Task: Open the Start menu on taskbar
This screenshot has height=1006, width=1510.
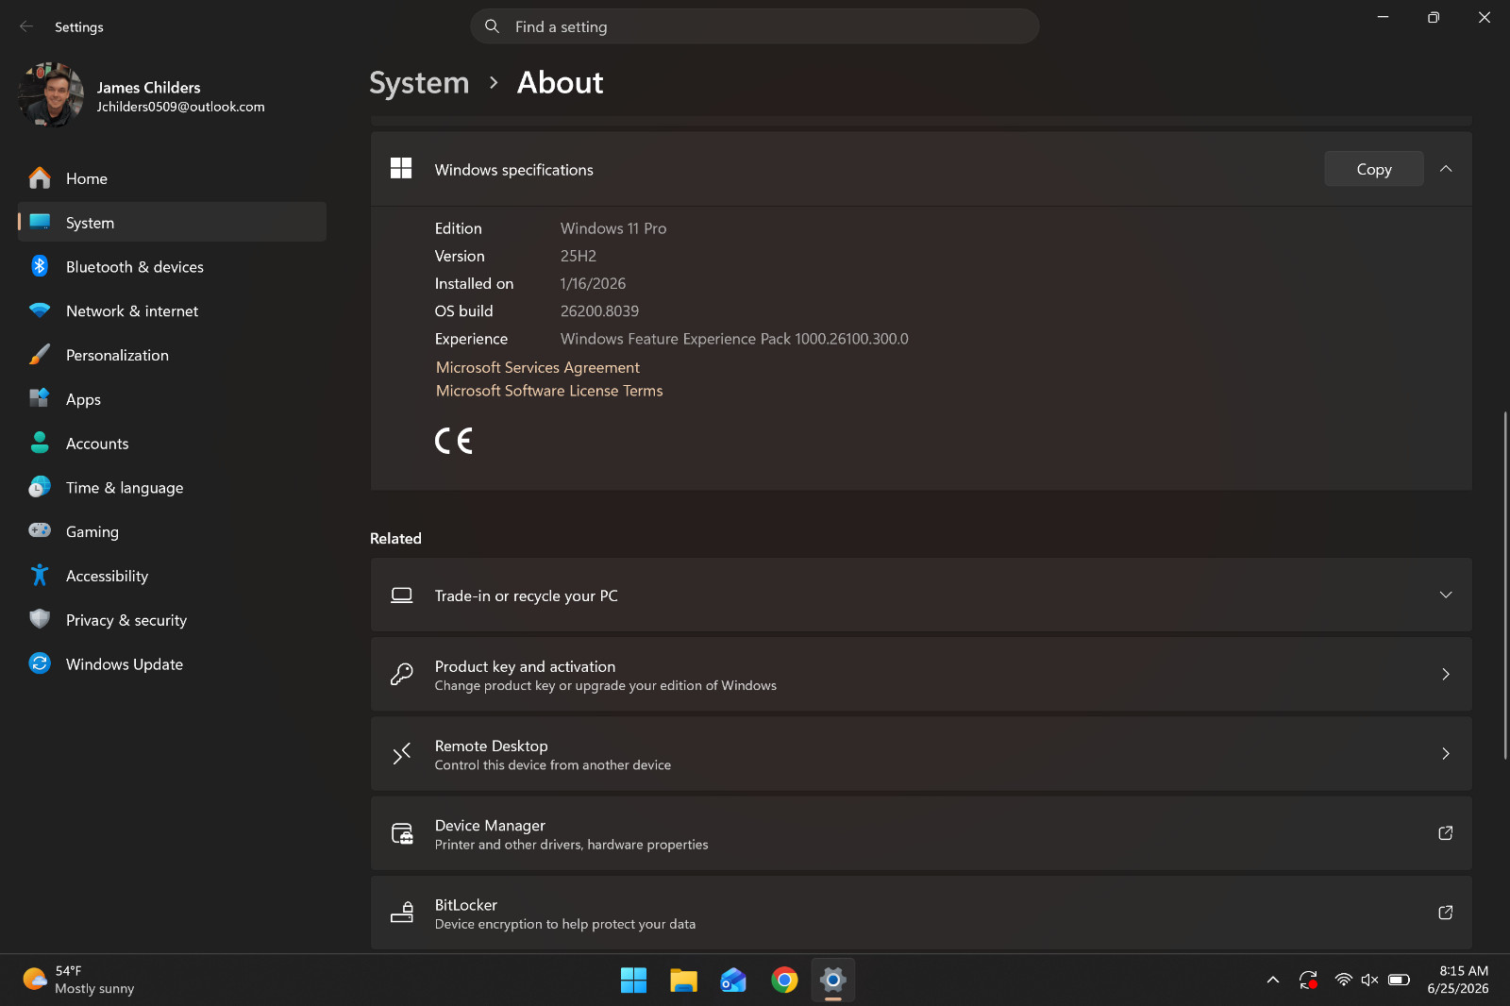Action: click(x=633, y=981)
